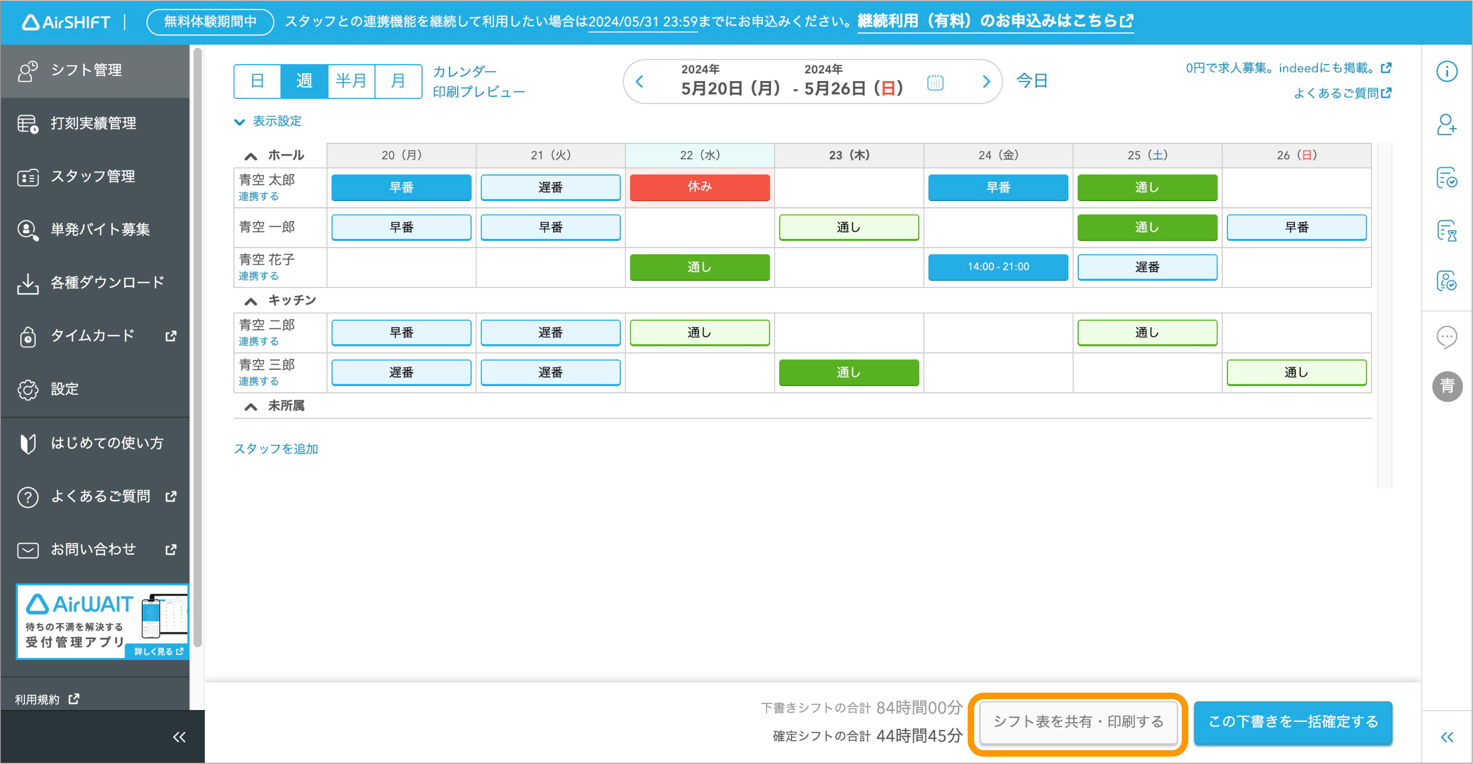Switch to 月 view tab
The height and width of the screenshot is (764, 1473).
[398, 81]
